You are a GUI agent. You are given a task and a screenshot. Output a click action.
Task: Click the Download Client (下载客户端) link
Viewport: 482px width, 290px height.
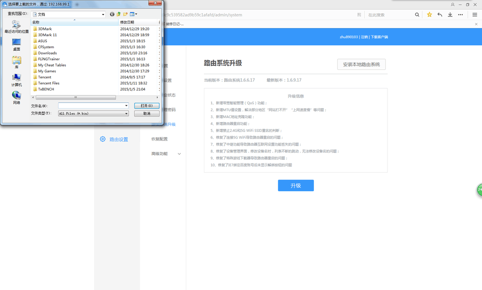(379, 37)
